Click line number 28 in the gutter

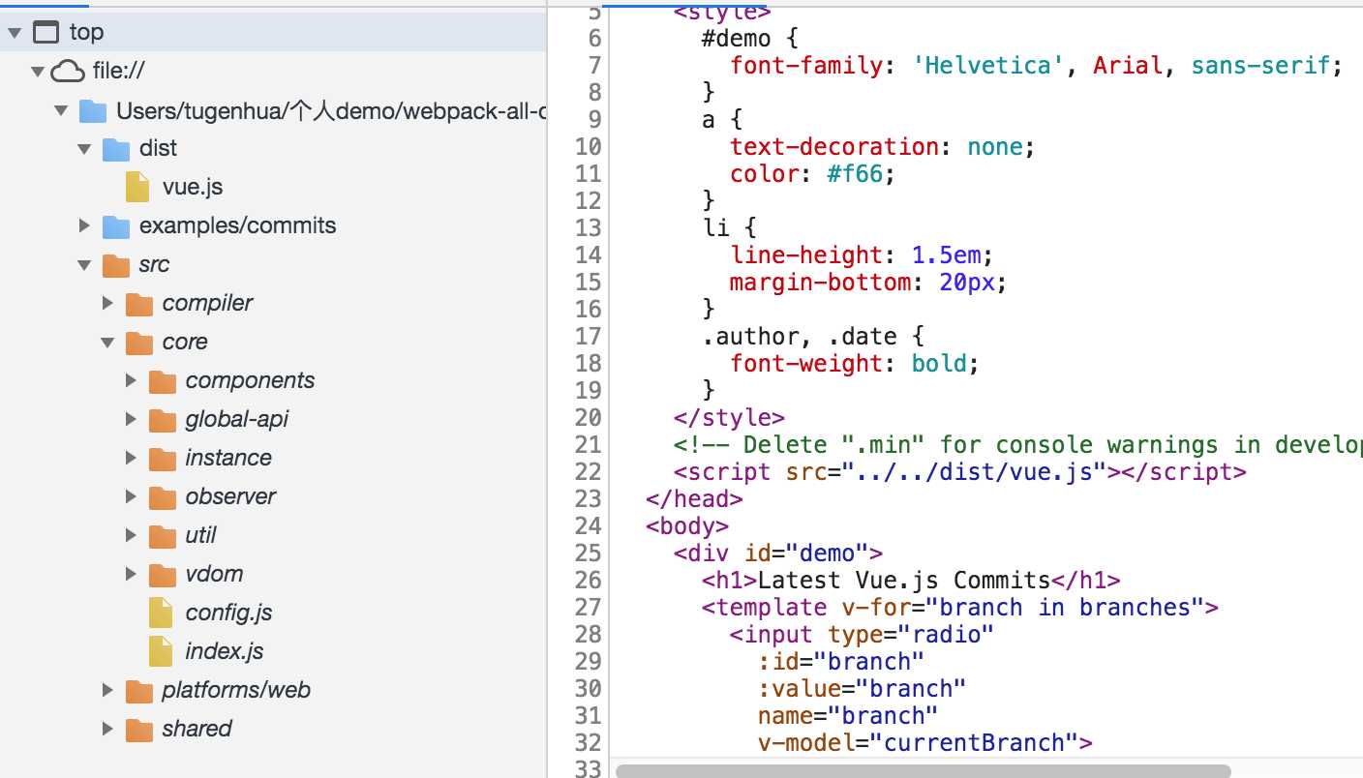pos(588,635)
